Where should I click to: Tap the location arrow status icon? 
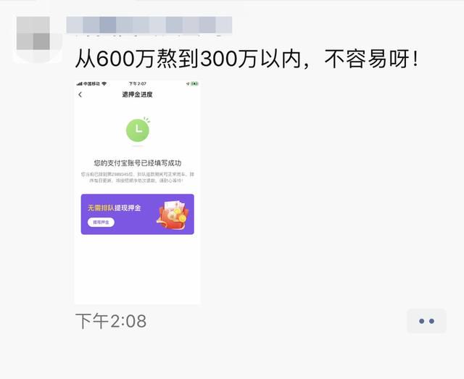tap(188, 84)
